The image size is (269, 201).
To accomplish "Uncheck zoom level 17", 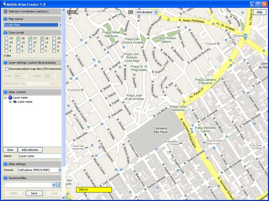I will click(30, 38).
